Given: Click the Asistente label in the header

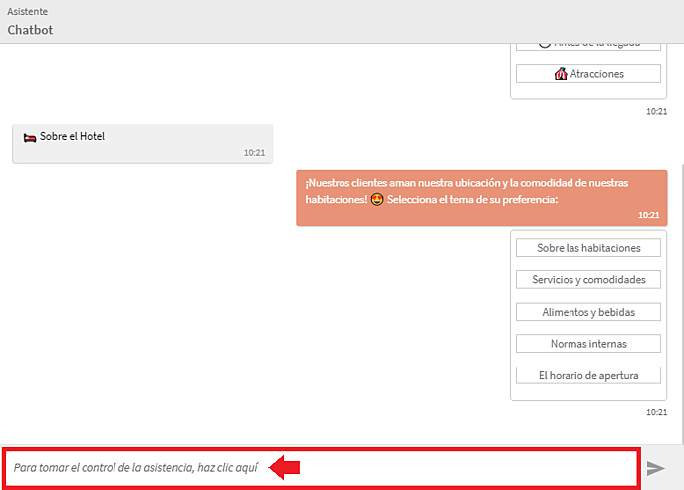Looking at the screenshot, I should click(x=28, y=11).
